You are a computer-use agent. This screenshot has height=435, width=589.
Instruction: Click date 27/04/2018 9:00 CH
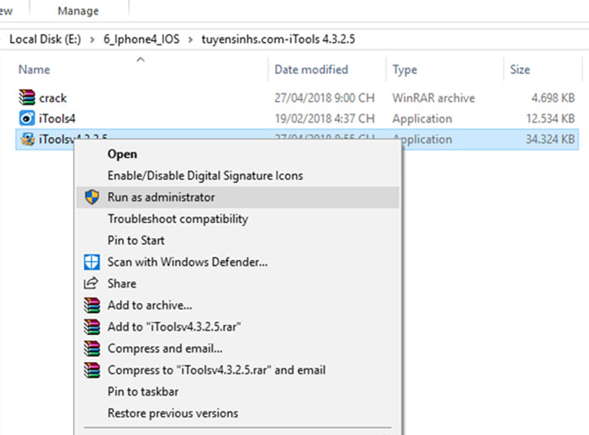coord(325,98)
